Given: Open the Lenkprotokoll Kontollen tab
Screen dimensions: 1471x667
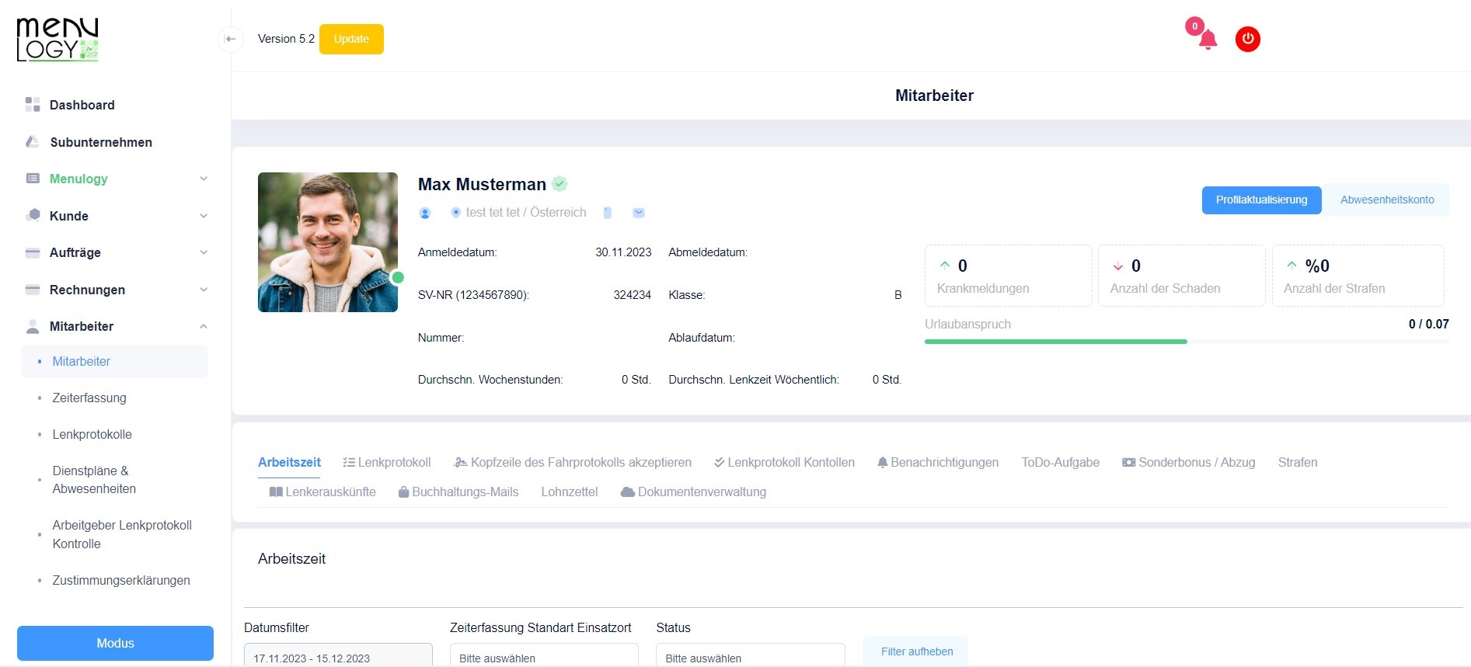Looking at the screenshot, I should point(784,462).
